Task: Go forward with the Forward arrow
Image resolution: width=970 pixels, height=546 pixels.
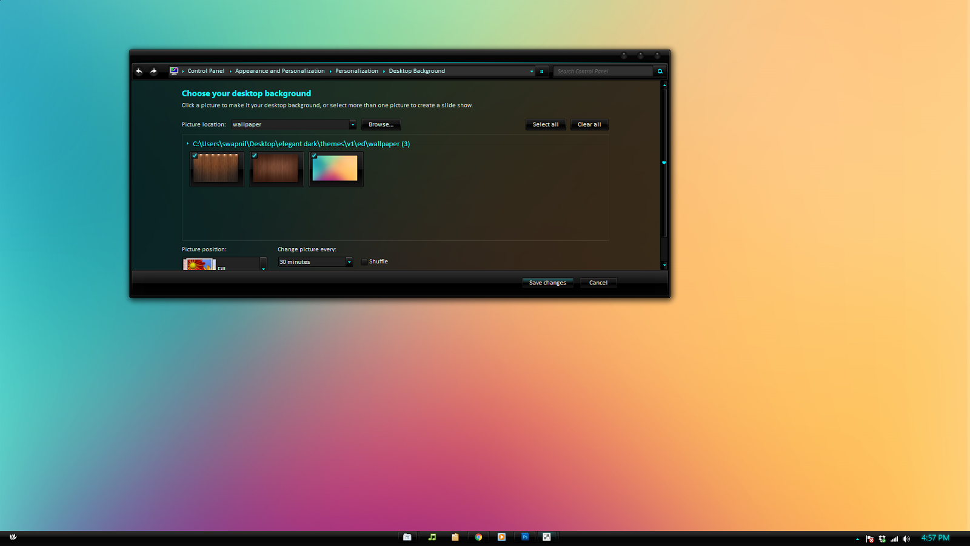Action: 153,71
